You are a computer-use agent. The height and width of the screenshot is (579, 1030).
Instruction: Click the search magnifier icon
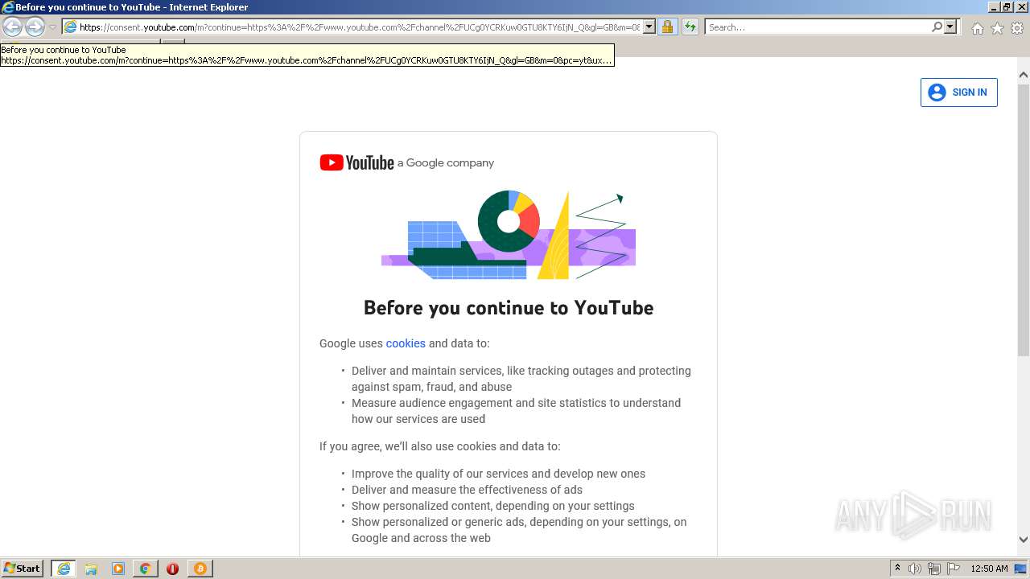tap(937, 27)
